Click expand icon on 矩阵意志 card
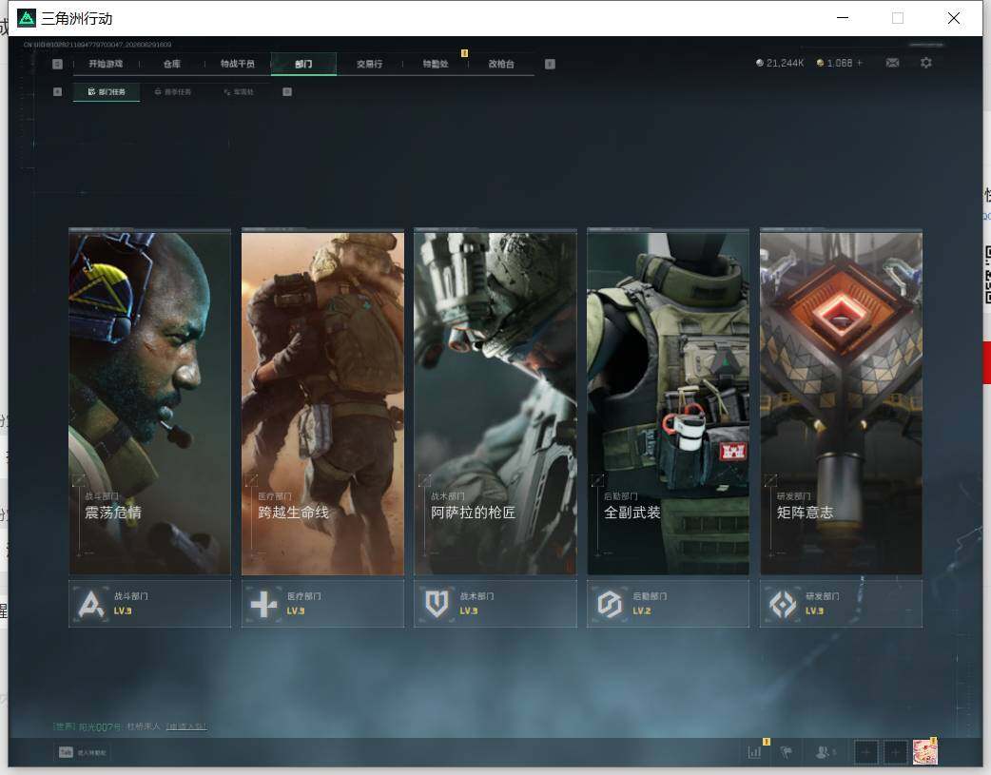This screenshot has width=991, height=775. pos(770,480)
